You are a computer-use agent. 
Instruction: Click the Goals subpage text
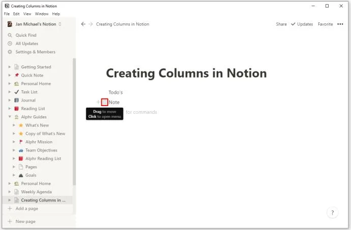(31, 175)
